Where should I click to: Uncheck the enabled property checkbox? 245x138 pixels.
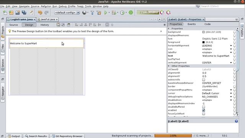pos(203,110)
